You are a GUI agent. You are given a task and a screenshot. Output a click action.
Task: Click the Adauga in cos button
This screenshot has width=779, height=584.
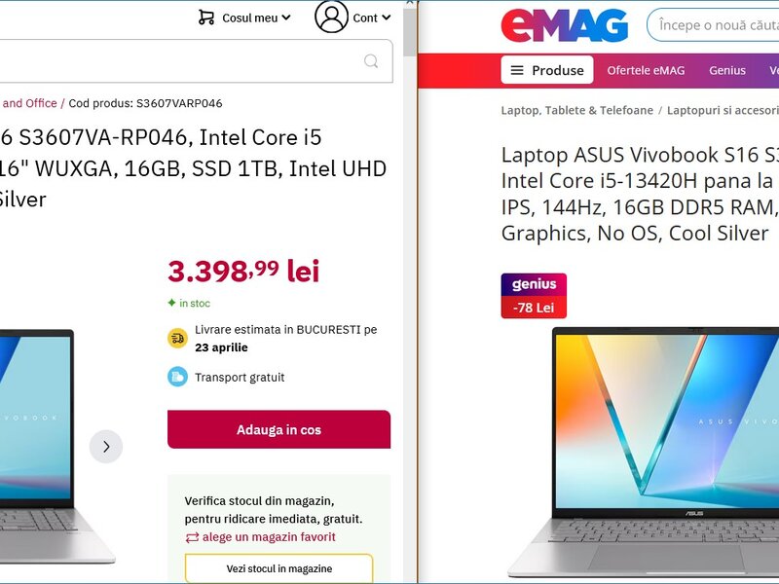(x=278, y=429)
